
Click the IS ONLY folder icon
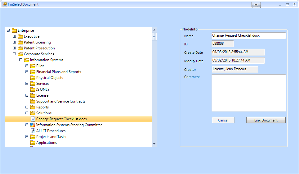pos(33,89)
